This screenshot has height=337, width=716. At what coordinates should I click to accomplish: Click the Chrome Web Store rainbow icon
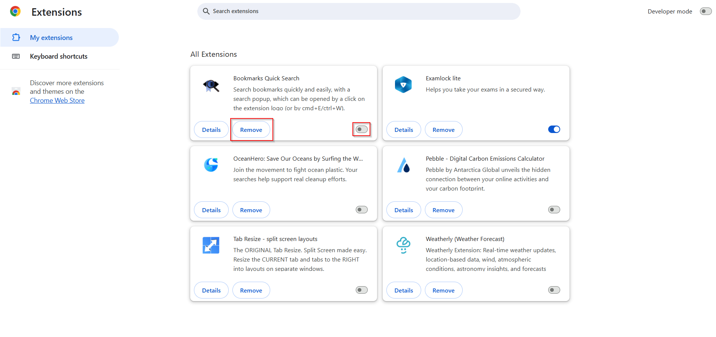tap(16, 92)
